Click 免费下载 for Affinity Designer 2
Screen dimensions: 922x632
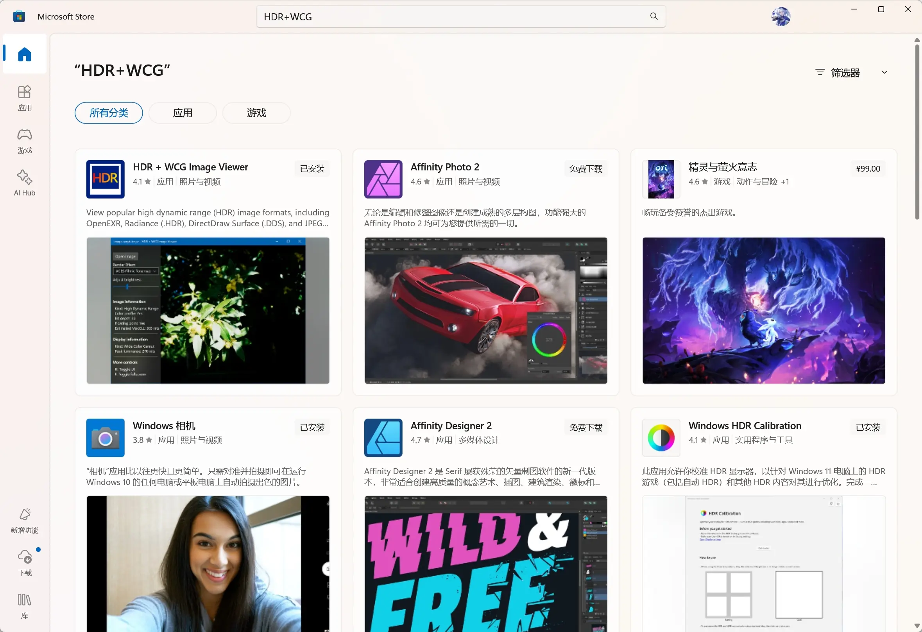585,427
